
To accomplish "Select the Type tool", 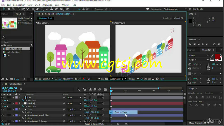I will (x=42, y=9).
